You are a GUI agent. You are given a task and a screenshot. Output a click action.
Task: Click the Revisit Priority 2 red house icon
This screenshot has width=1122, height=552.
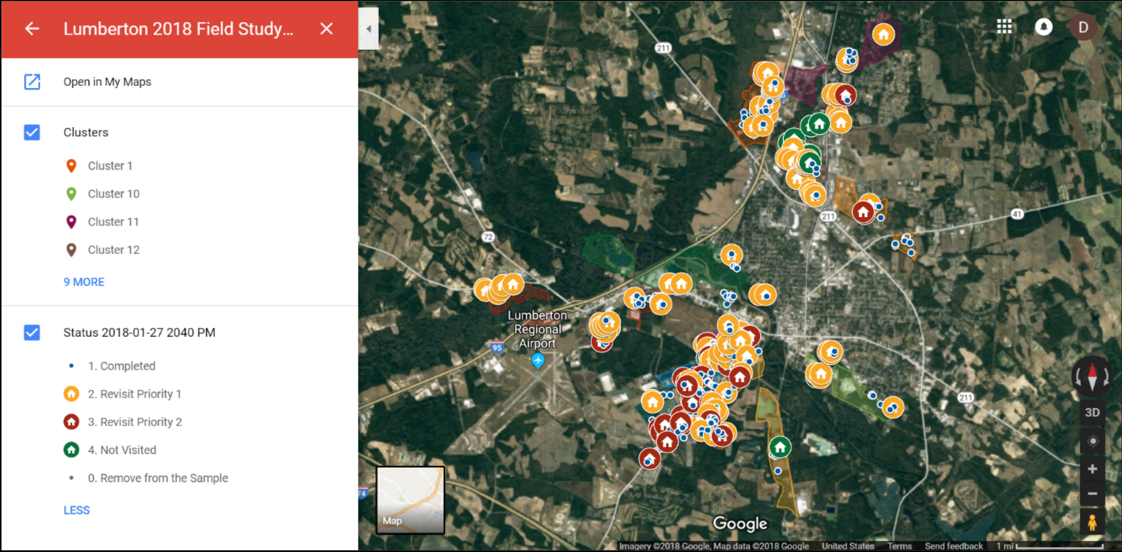71,422
